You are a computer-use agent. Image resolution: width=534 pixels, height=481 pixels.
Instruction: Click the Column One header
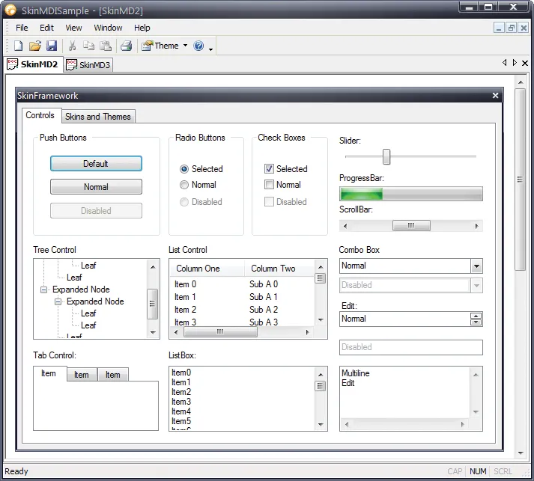pos(207,269)
